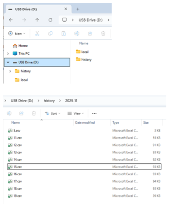This screenshot has height=206, width=185.
Task: Click chevron between history and 2025-11
Action: point(60,101)
